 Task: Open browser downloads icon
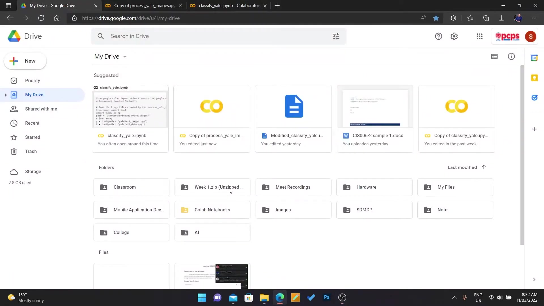(x=501, y=18)
